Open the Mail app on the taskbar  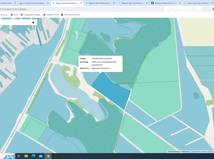[x=41, y=156]
